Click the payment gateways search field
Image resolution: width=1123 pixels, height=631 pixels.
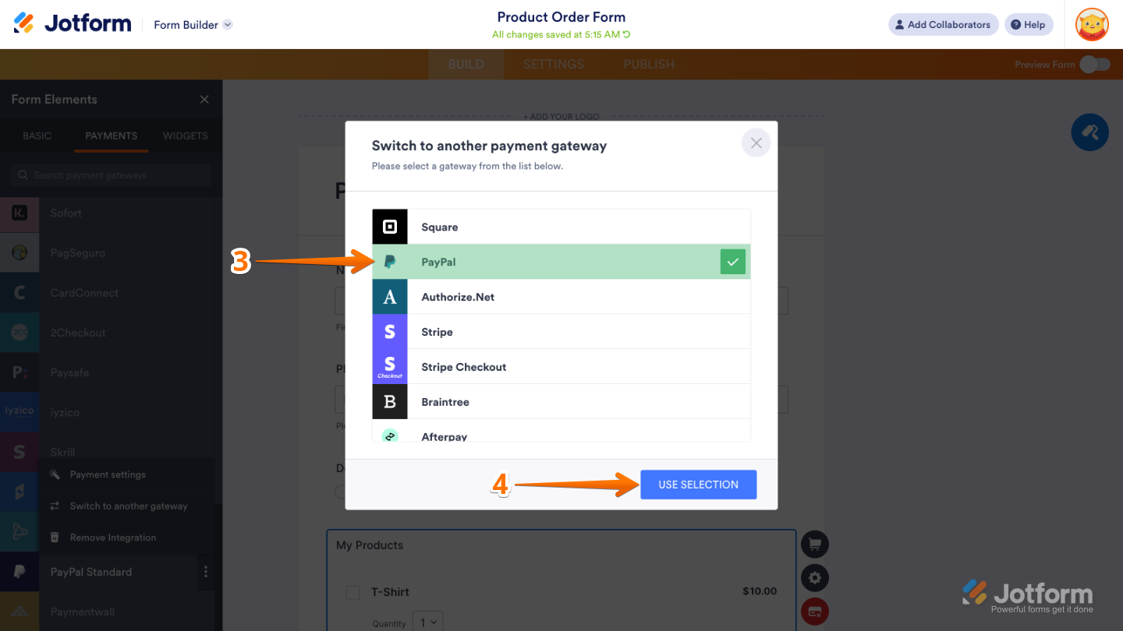(112, 175)
